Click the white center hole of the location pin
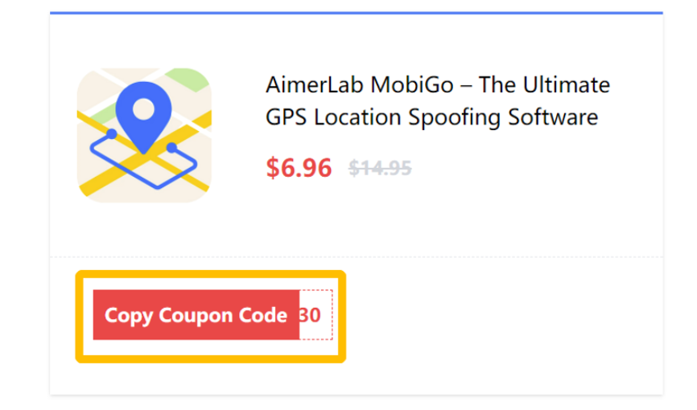Viewport: 697px width, 410px height. (143, 109)
